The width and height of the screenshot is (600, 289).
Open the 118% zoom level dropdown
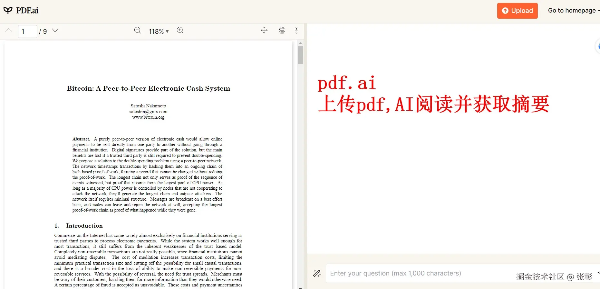159,32
